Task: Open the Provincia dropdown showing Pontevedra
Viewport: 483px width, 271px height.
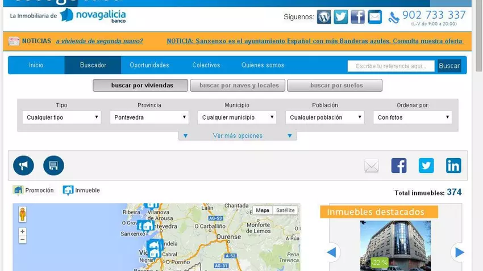Action: click(149, 117)
